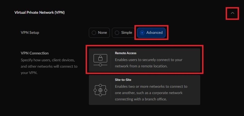Click the VPN Setup label
The image size is (244, 116).
30,33
